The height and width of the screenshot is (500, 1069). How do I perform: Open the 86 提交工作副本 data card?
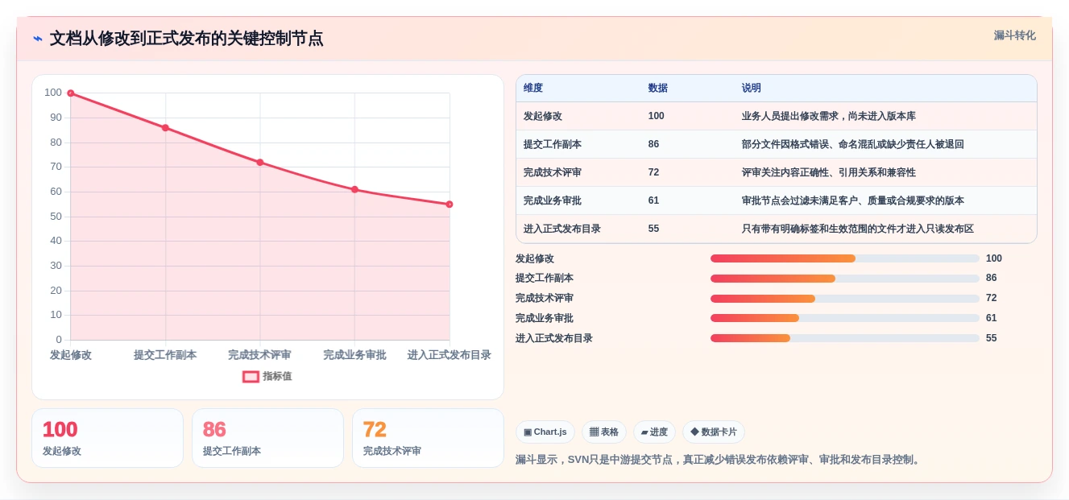[267, 438]
